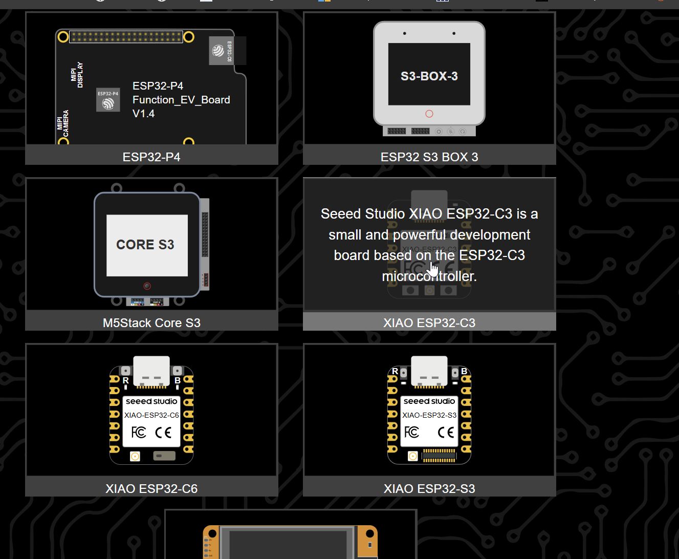Click the seeed studio logo on XIAO ESP32-C6

151,401
